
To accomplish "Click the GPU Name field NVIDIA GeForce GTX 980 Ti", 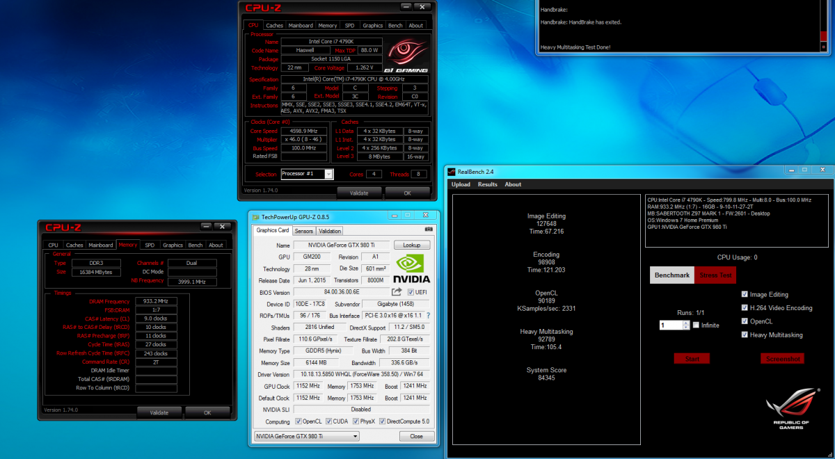I will point(342,245).
